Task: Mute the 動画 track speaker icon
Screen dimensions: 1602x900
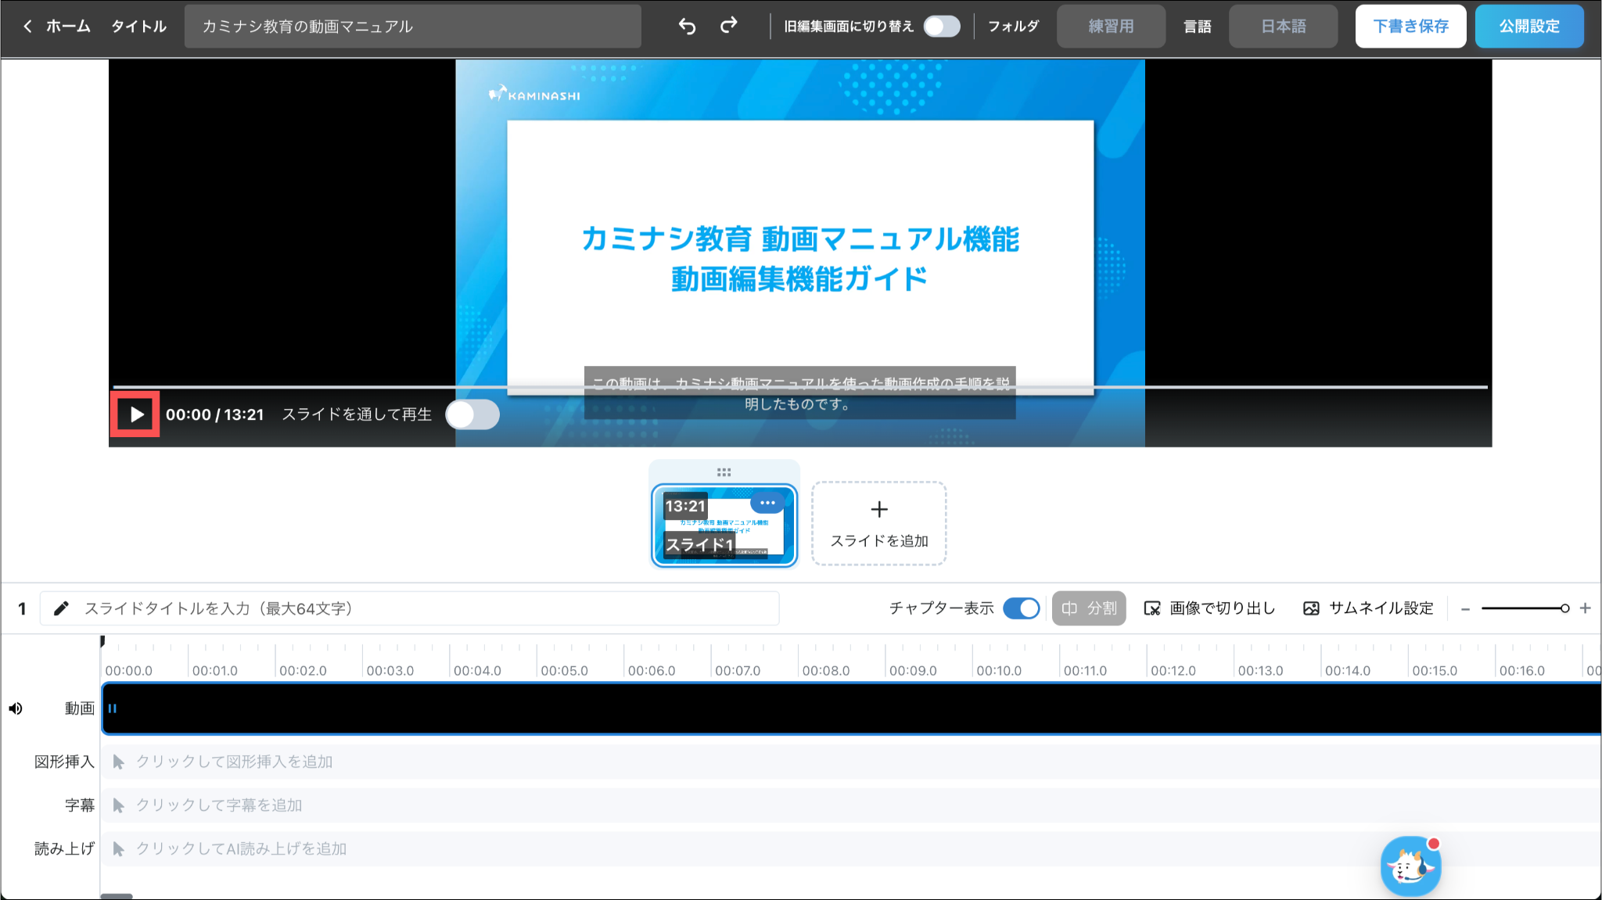Action: pyautogui.click(x=16, y=708)
